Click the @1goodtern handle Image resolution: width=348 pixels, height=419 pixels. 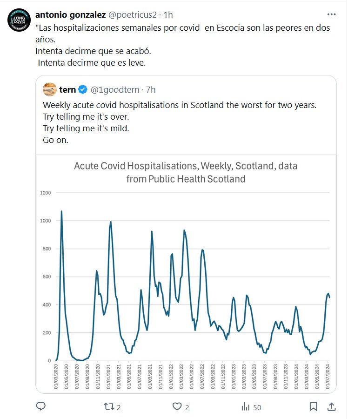(115, 89)
